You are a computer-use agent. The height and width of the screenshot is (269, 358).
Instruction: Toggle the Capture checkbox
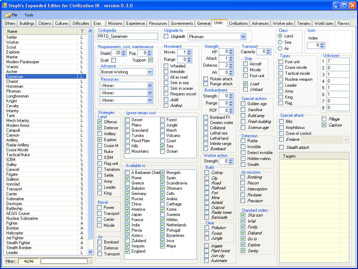(324, 125)
